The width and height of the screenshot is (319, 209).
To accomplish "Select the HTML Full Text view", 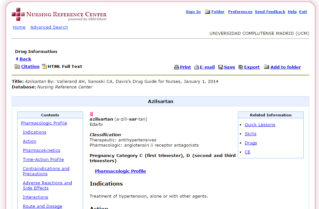I will [65, 67].
